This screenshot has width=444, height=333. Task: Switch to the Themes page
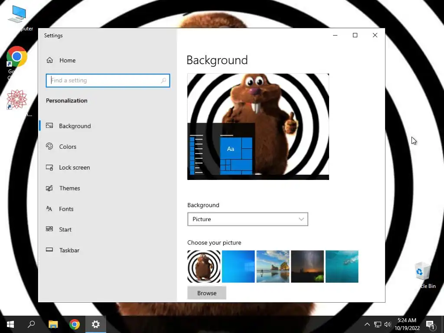[70, 188]
